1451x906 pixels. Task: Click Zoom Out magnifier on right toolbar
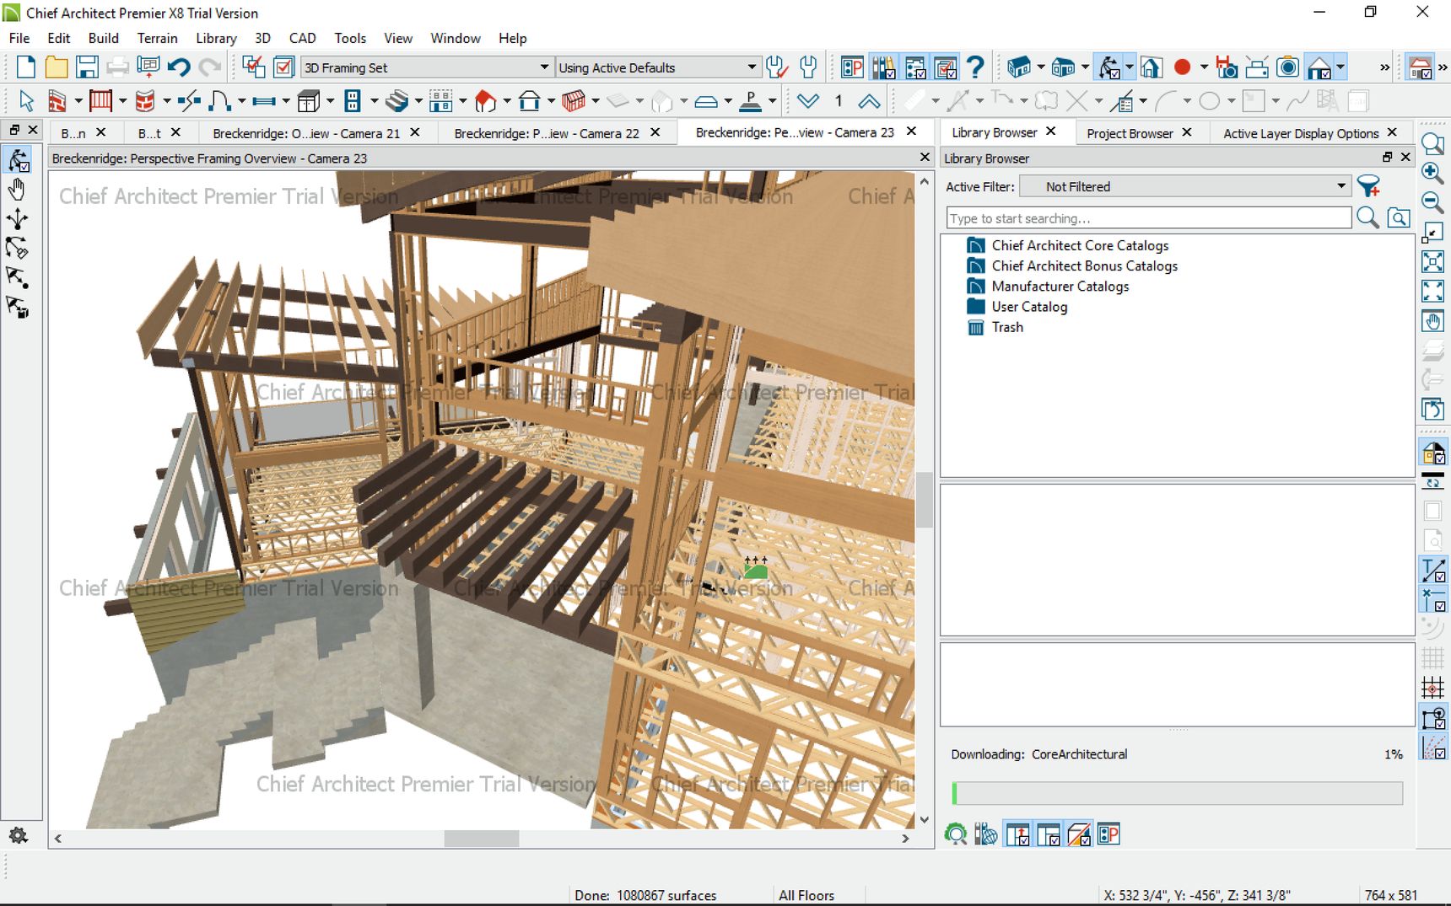(1432, 202)
